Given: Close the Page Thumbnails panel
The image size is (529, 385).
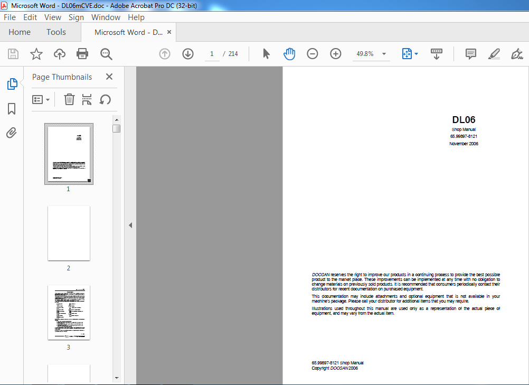Looking at the screenshot, I should pyautogui.click(x=109, y=77).
